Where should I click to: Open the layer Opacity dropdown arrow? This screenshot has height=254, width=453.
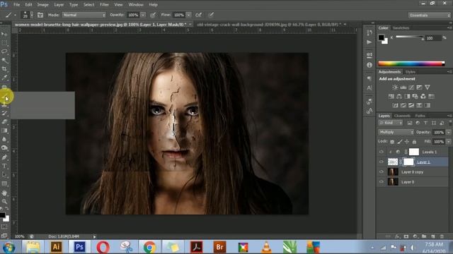click(448, 132)
